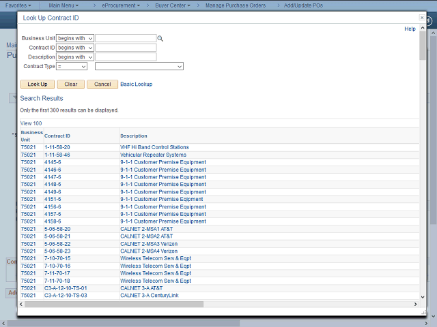Cancel the contract lookup

[x=102, y=84]
